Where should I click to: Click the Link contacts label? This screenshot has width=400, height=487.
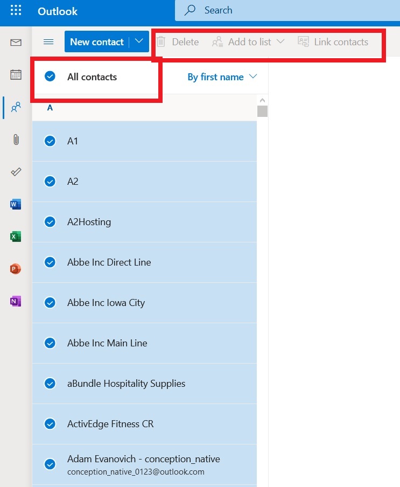click(341, 42)
